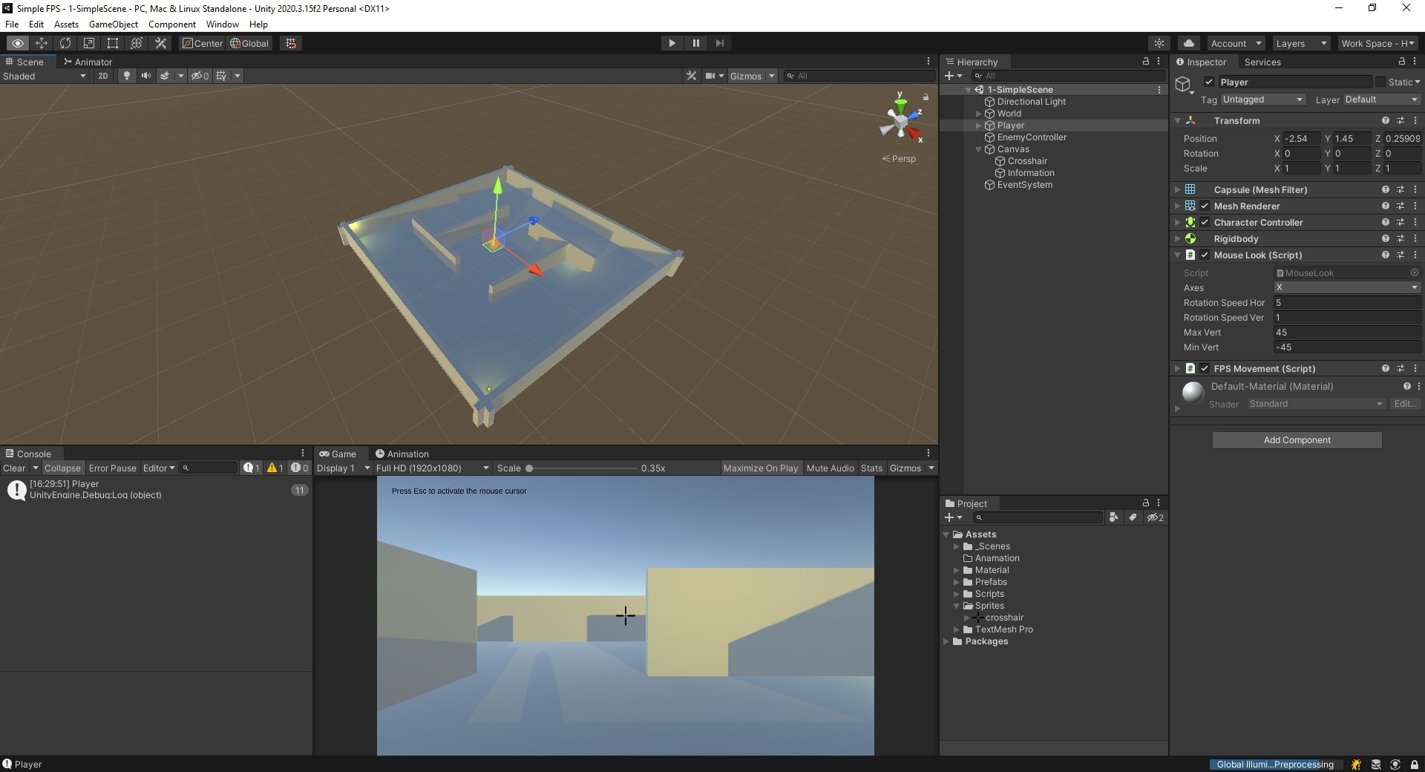
Task: Open the Tag dropdown showing Untagged
Action: 1262,99
